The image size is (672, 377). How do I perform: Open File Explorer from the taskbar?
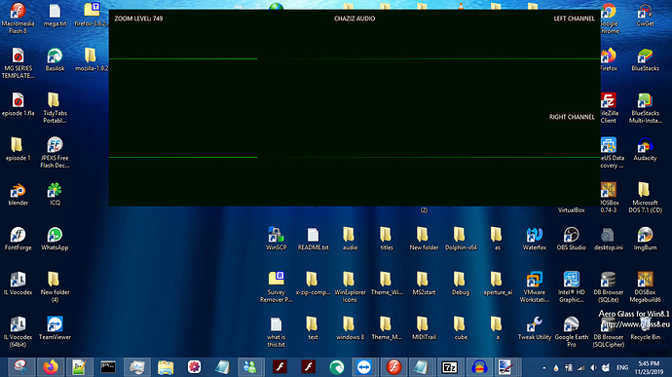(x=166, y=367)
